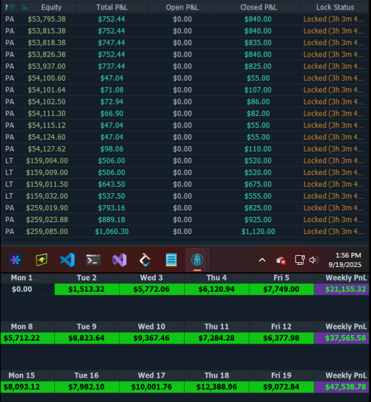This screenshot has height=402, width=371.
Task: Click the Thu 18 value $12,388.96
Action: (x=216, y=387)
